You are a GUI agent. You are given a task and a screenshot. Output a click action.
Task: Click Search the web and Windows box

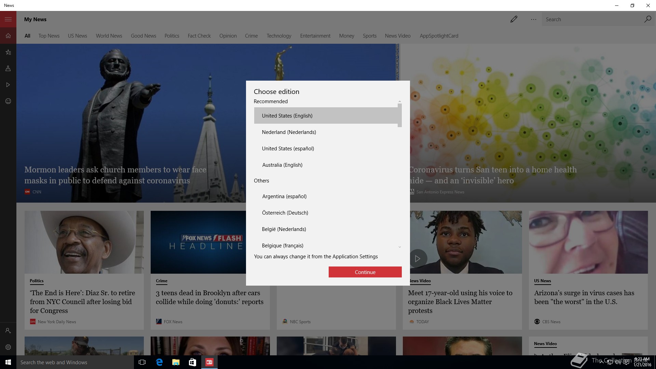coord(75,362)
